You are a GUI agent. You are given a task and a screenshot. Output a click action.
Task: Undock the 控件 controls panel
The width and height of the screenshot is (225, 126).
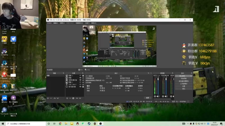tap(192, 73)
